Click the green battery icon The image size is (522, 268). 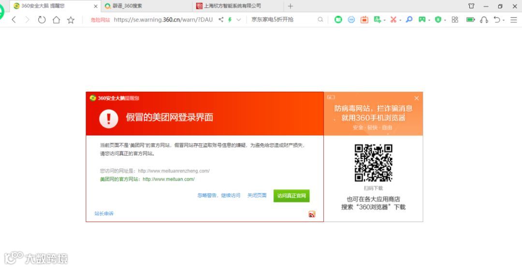[470, 20]
